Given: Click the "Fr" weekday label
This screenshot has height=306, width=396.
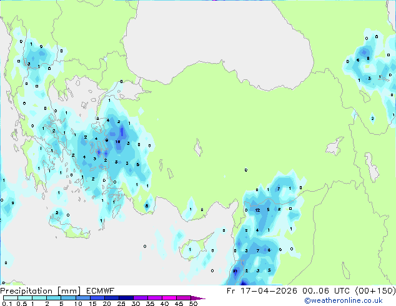Looking at the screenshot, I should [231, 291].
